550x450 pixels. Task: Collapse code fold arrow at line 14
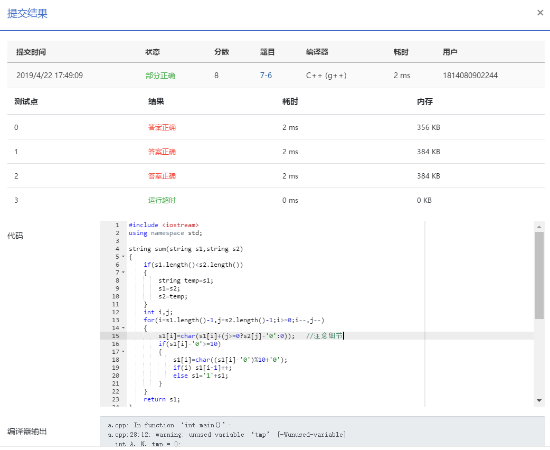click(123, 328)
